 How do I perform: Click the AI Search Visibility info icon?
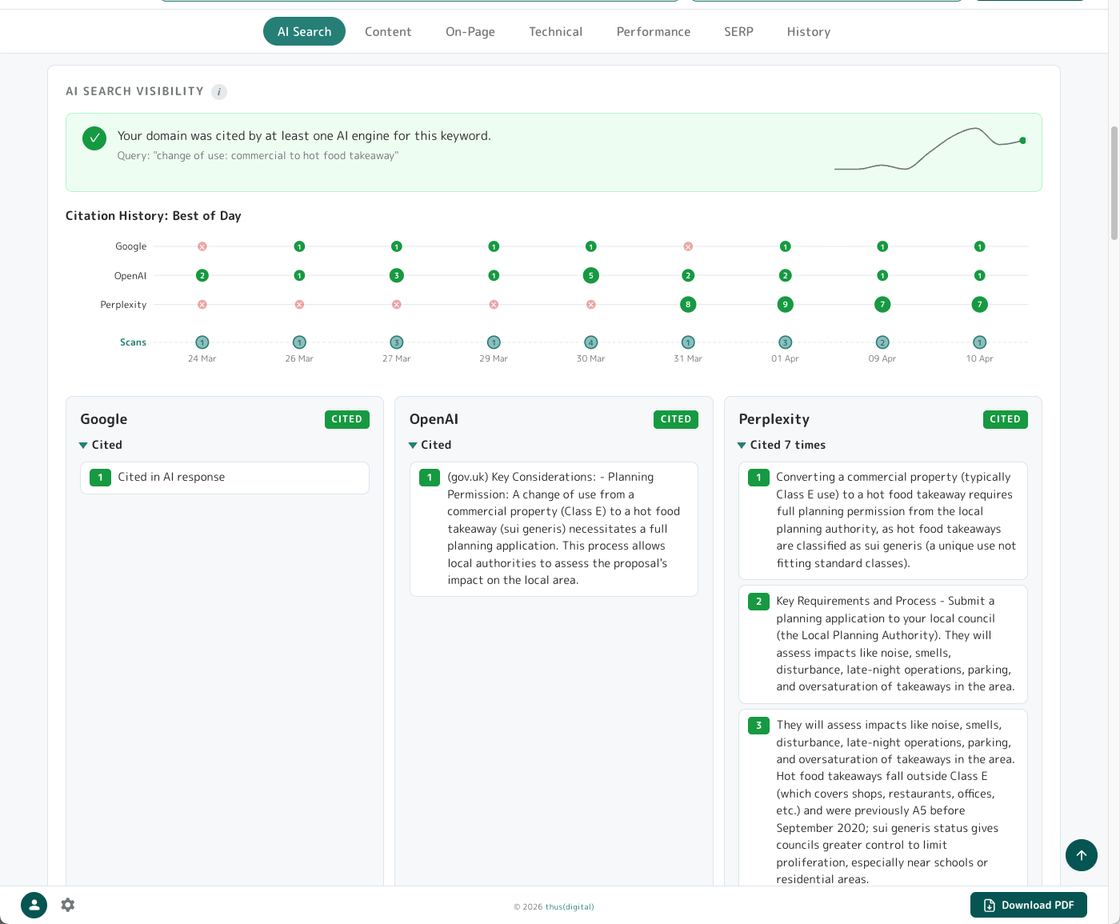pyautogui.click(x=219, y=92)
